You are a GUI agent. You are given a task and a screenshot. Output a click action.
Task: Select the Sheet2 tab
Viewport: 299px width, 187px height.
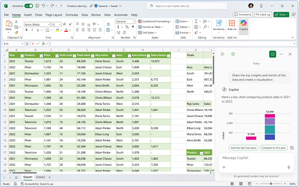coord(40,177)
